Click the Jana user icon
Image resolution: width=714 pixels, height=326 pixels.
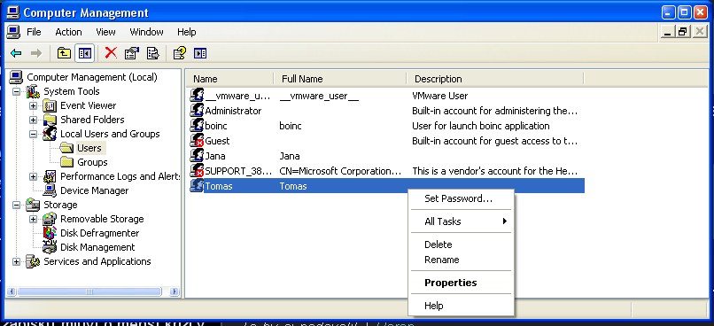(197, 156)
